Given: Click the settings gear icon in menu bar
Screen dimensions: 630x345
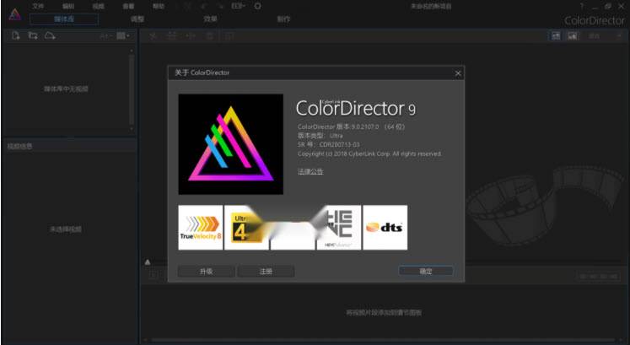Looking at the screenshot, I should [258, 7].
